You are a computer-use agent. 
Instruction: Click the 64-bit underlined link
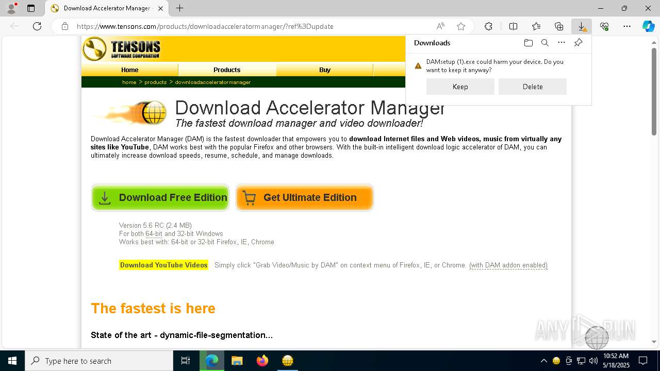click(x=154, y=233)
